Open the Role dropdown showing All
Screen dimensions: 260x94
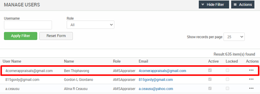click(90, 25)
